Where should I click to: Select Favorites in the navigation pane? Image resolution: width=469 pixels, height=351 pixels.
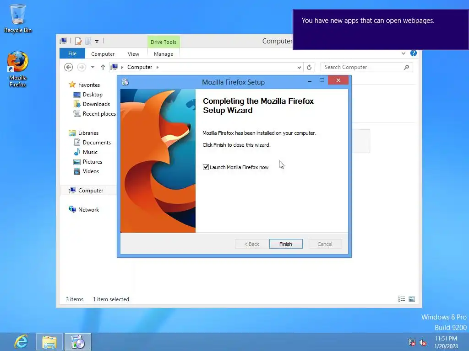click(x=89, y=85)
